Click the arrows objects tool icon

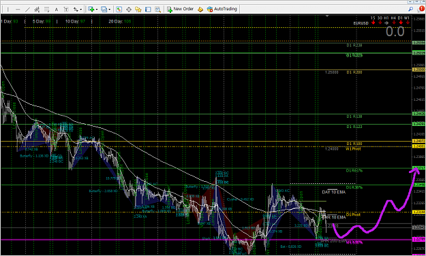coord(76,10)
